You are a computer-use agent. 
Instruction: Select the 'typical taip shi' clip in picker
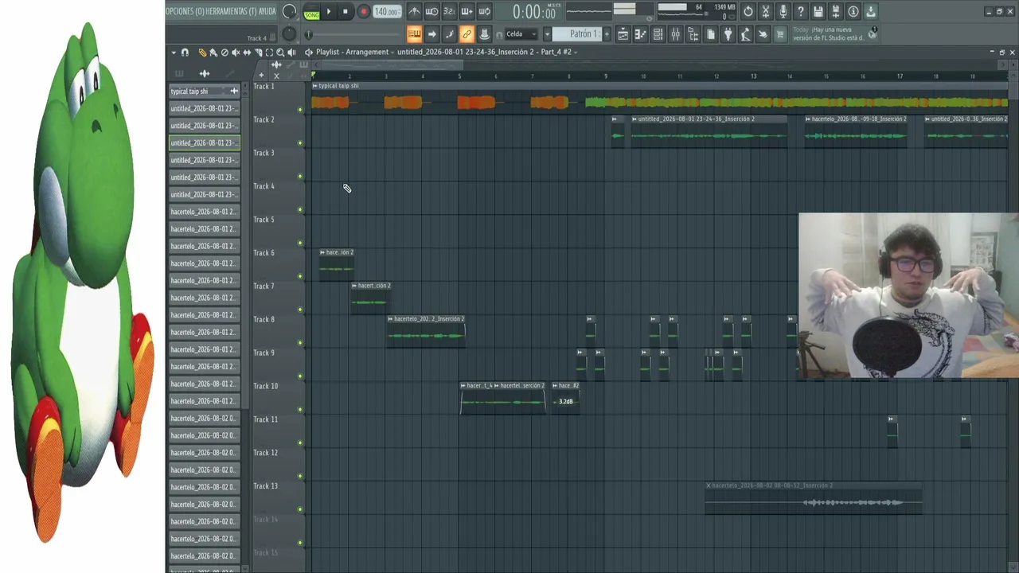[204, 92]
